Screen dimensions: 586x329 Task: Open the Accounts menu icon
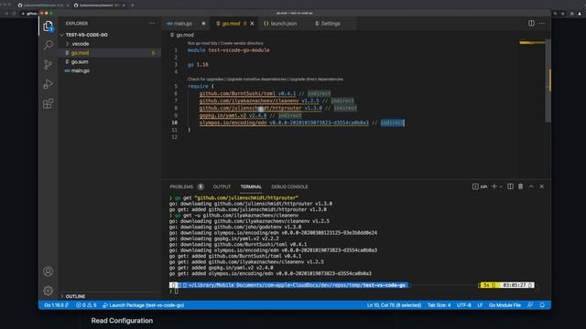point(48,271)
